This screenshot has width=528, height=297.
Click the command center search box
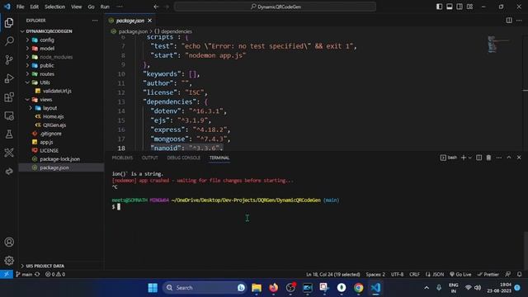click(x=275, y=7)
